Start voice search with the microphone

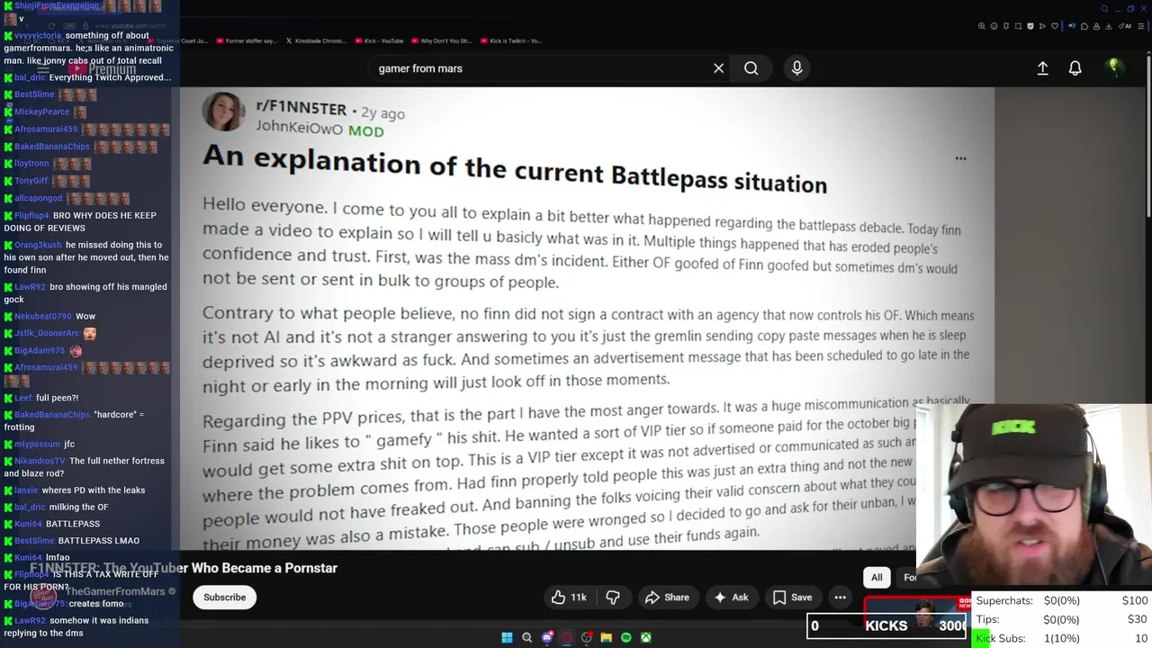click(796, 68)
